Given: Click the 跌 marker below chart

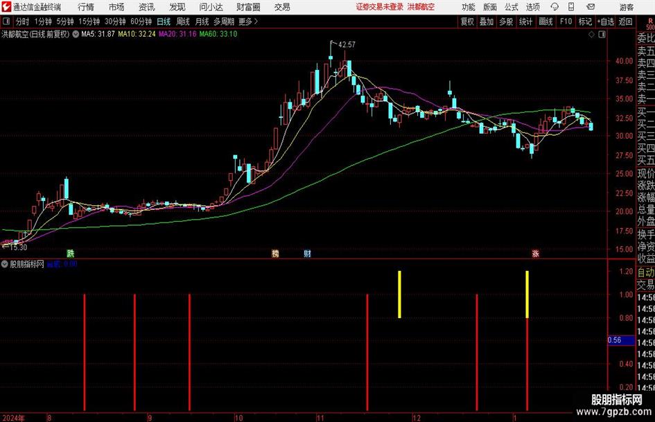Looking at the screenshot, I should pyautogui.click(x=71, y=253).
